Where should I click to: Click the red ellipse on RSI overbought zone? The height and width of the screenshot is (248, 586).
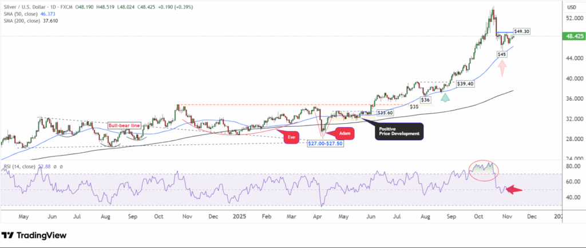pos(483,168)
